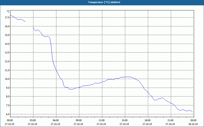Click the 15,0 y-axis value
Image resolution: width=204 pixels, height=127 pixels.
point(7,35)
